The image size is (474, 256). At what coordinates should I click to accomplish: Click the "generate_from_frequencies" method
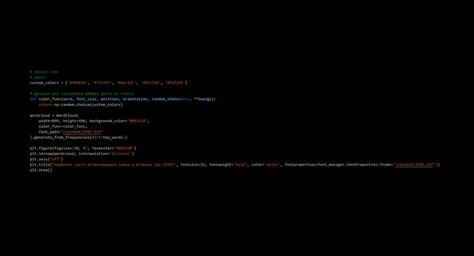click(x=62, y=137)
